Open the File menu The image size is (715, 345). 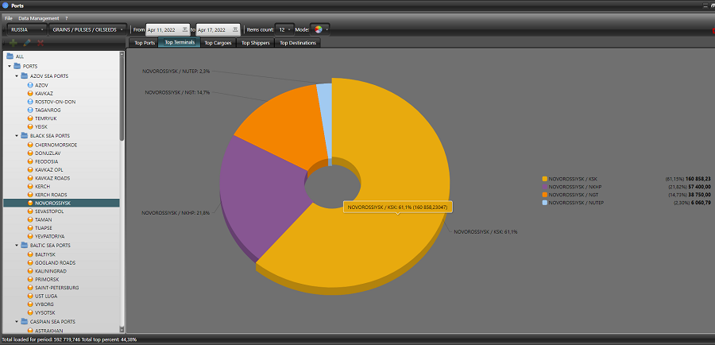point(8,18)
